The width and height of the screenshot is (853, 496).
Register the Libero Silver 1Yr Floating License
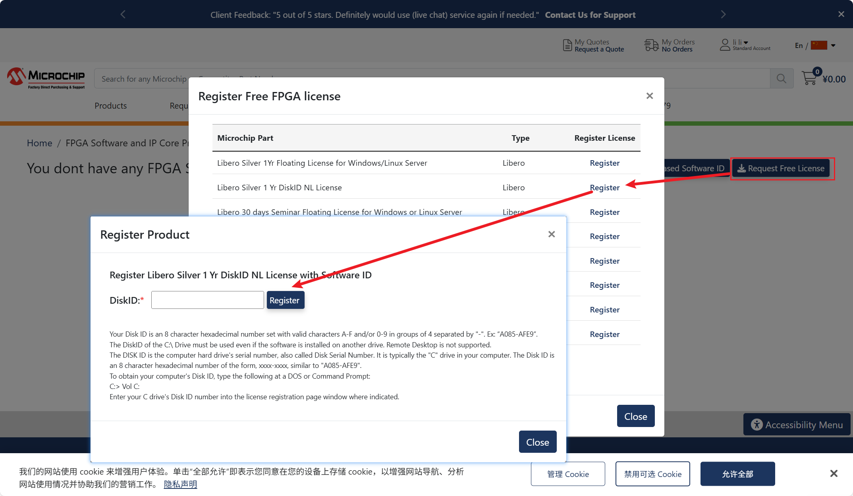pos(604,163)
